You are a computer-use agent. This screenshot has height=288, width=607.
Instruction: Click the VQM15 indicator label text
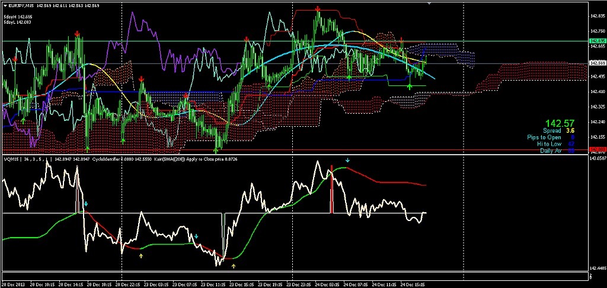(12, 159)
